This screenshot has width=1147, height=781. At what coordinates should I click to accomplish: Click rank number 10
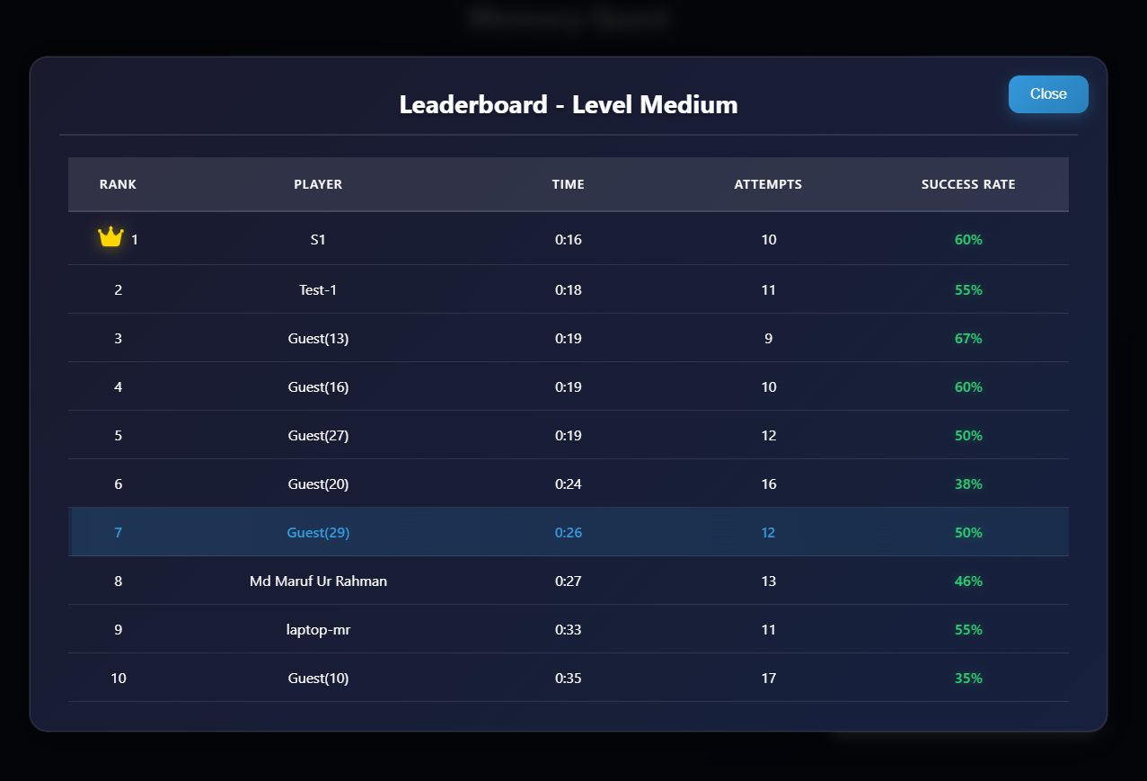click(119, 679)
